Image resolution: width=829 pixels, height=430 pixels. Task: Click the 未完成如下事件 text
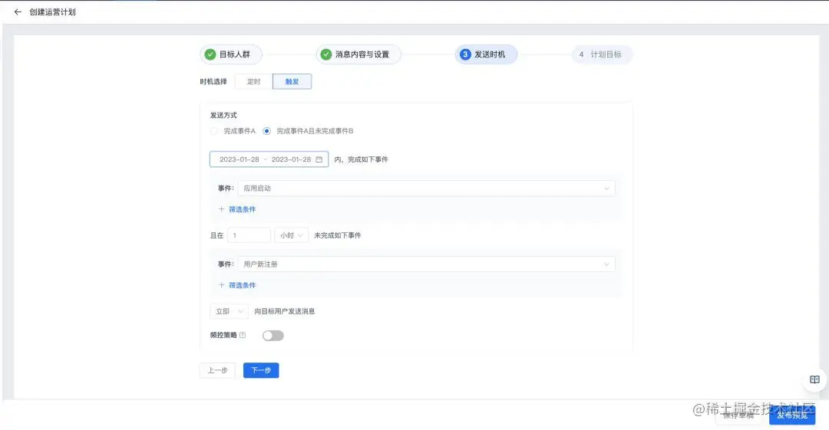pos(337,235)
